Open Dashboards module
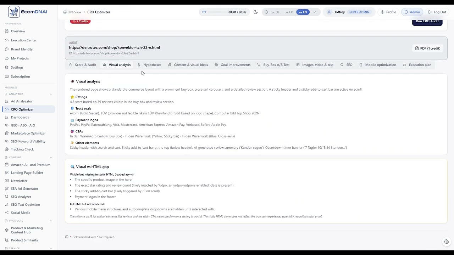This screenshot has height=255, width=454. coord(28,117)
